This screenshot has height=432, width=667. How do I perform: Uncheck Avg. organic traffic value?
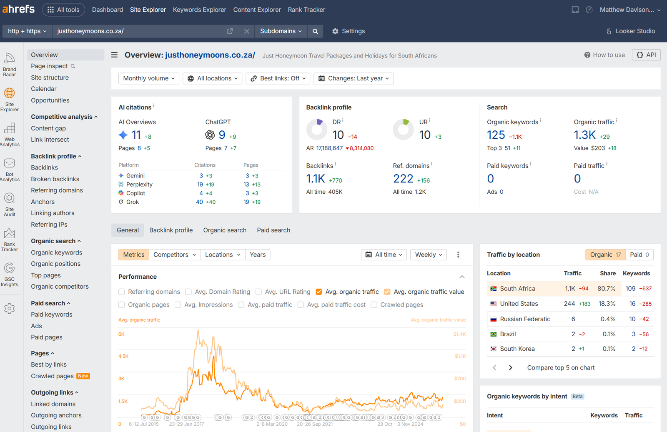click(x=387, y=292)
